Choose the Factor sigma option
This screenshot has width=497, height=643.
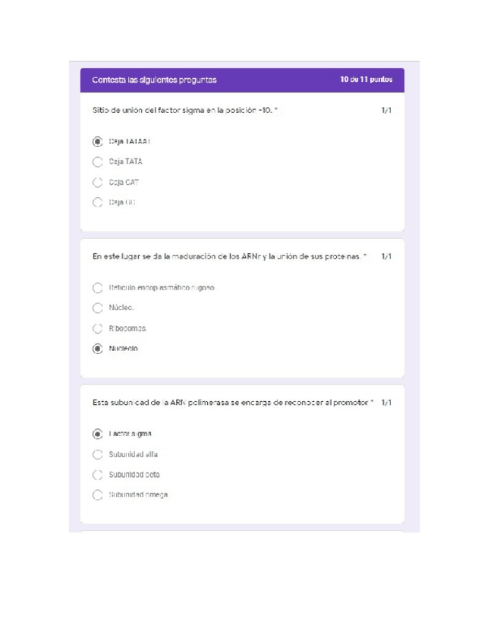coord(97,434)
